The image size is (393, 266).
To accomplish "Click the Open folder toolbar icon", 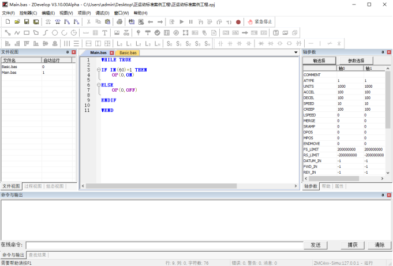I will click(x=17, y=22).
